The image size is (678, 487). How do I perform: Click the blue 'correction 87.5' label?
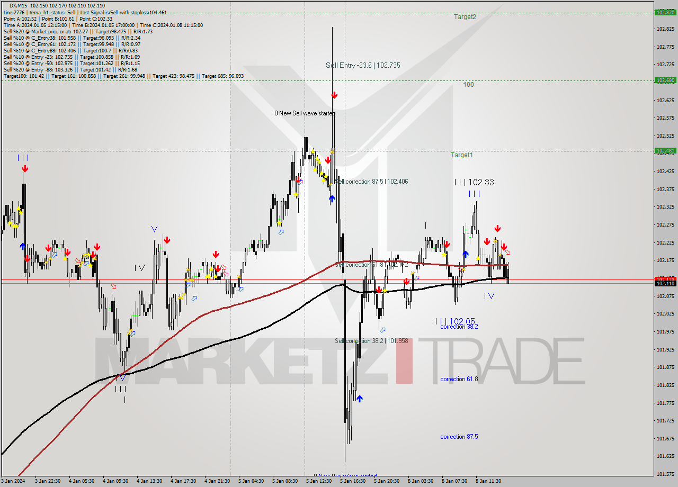459,437
